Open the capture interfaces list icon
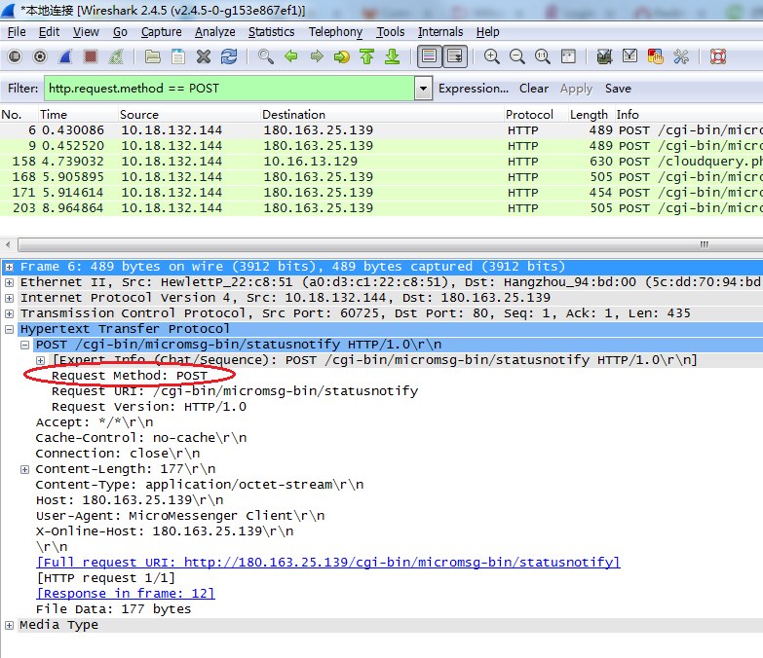The height and width of the screenshot is (658, 763). click(15, 56)
